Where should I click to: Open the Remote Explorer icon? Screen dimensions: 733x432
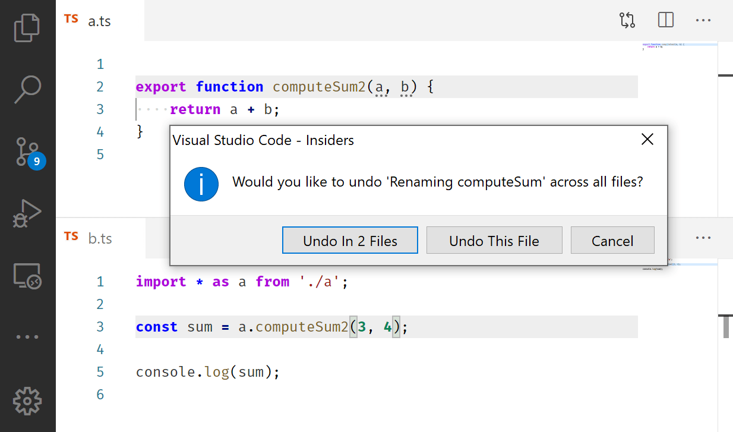click(27, 276)
